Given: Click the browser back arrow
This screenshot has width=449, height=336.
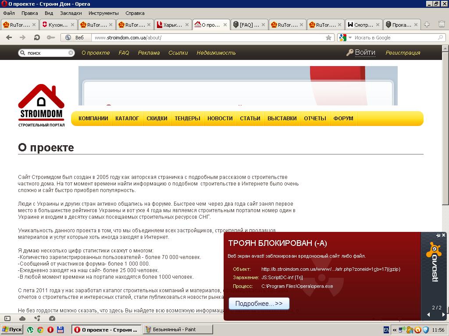Looking at the screenshot, I should click(9, 38).
